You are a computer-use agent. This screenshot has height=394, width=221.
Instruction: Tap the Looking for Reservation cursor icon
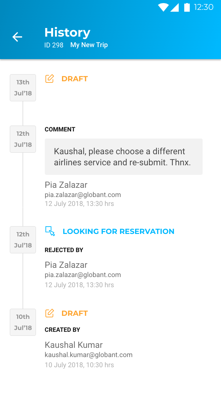tap(50, 231)
